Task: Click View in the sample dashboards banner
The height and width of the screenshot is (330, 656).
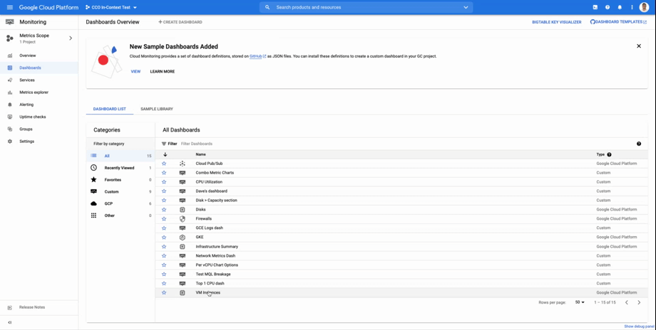Action: (135, 72)
